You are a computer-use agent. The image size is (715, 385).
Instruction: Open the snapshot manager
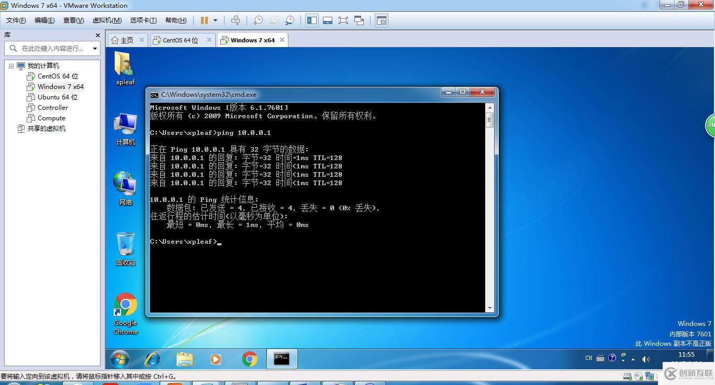click(289, 20)
